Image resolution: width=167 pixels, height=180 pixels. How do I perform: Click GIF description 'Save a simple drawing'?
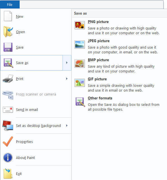(x=121, y=88)
